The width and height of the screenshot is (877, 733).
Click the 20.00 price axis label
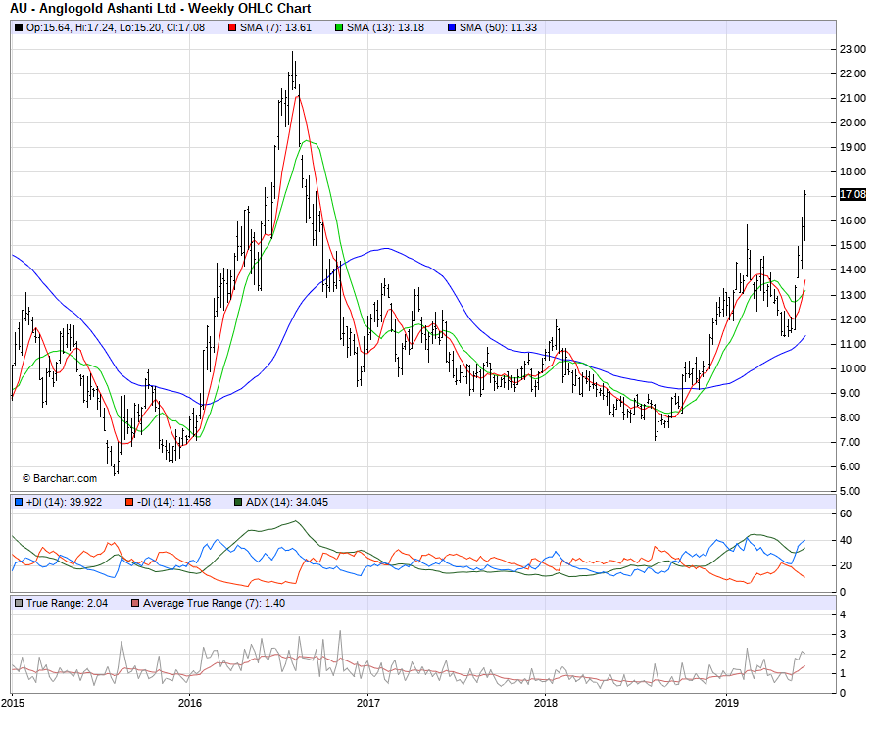pyautogui.click(x=853, y=122)
